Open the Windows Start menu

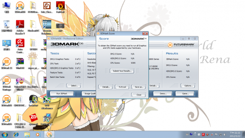click(5, 135)
